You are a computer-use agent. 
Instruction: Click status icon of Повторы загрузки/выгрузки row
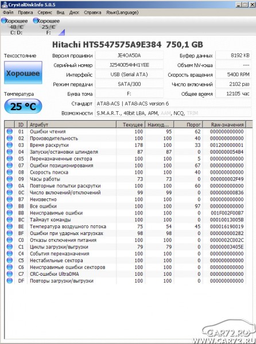pyautogui.click(x=9, y=281)
